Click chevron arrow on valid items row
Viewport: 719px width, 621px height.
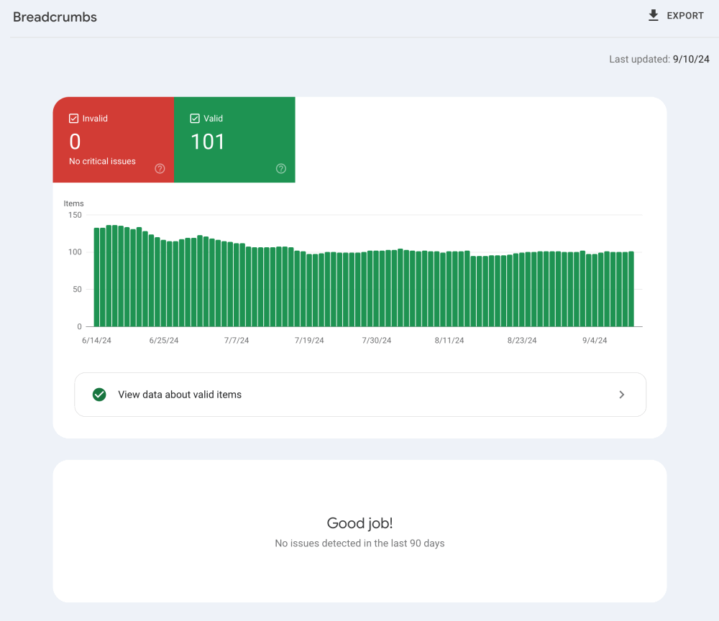pos(622,395)
